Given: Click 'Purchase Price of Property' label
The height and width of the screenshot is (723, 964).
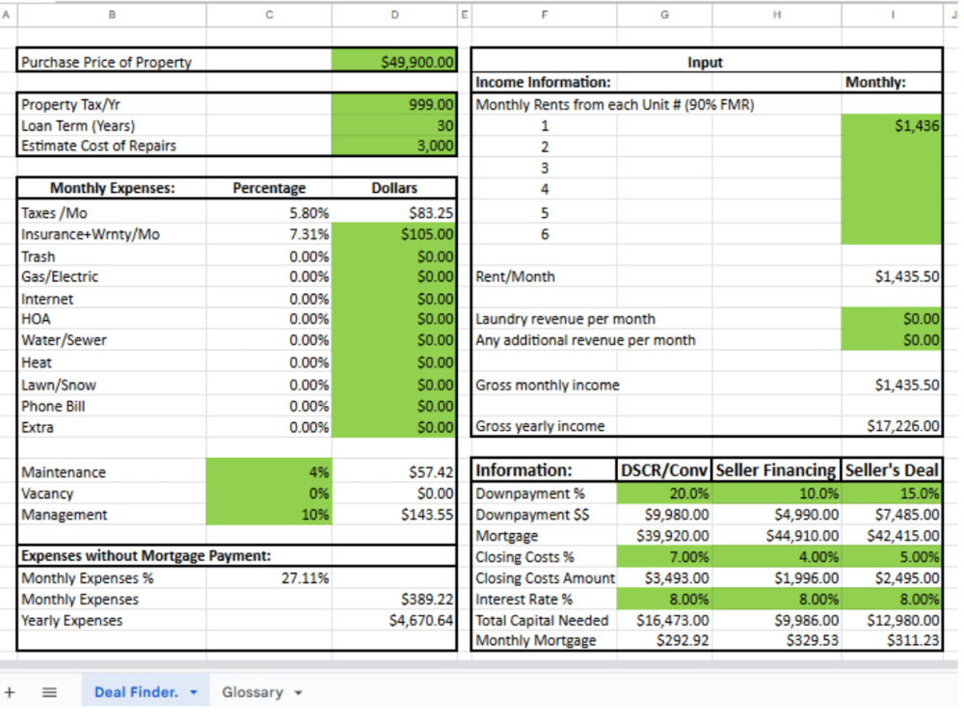Looking at the screenshot, I should coord(106,62).
